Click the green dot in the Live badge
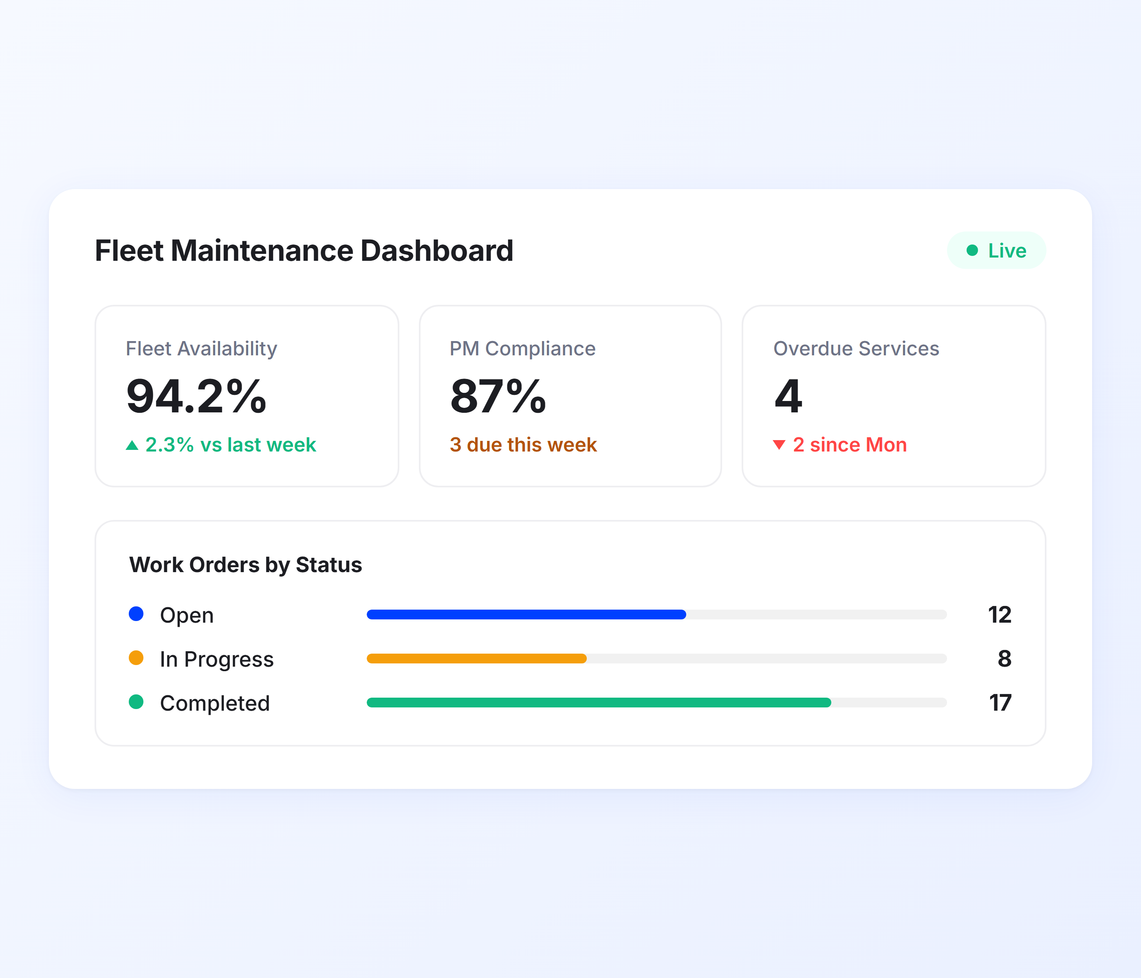 pos(972,251)
